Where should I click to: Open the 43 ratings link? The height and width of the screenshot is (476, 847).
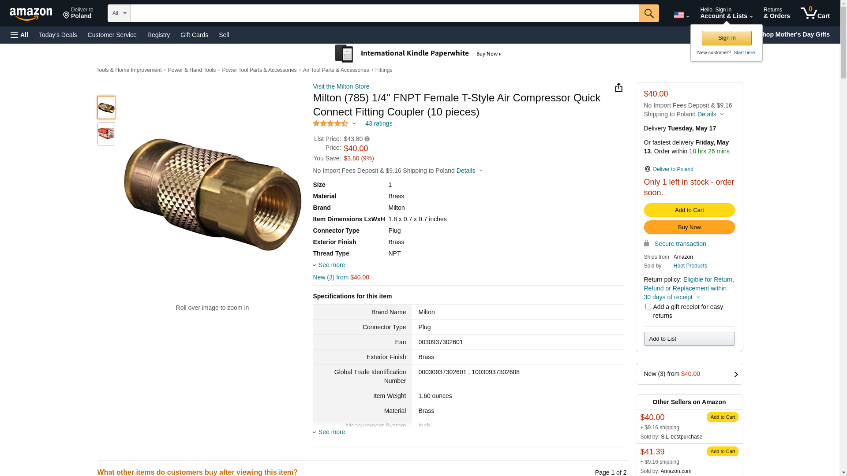tap(379, 124)
